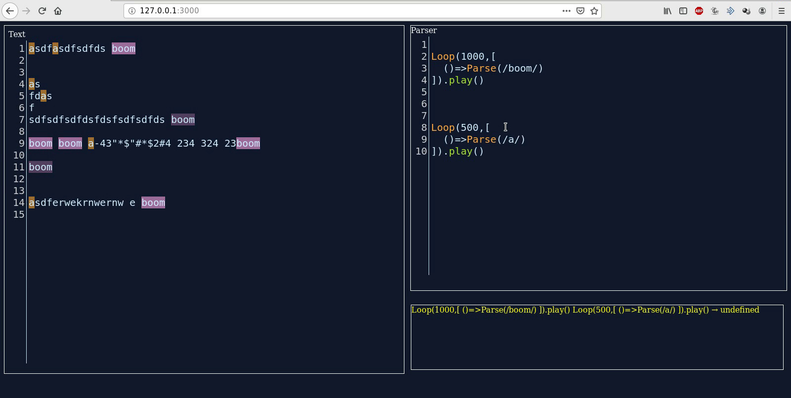Click Loop(500,[ on parser line 8
791x398 pixels.
tap(460, 127)
